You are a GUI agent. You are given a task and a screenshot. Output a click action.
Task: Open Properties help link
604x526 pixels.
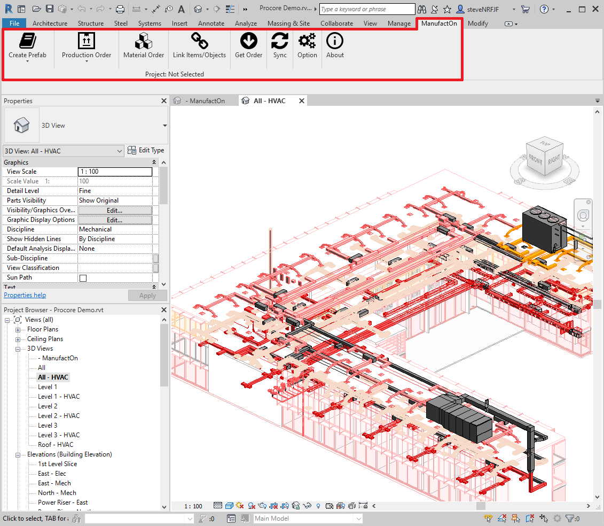click(25, 295)
